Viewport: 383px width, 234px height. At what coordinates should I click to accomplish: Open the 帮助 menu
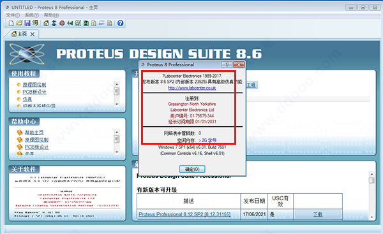click(x=51, y=15)
